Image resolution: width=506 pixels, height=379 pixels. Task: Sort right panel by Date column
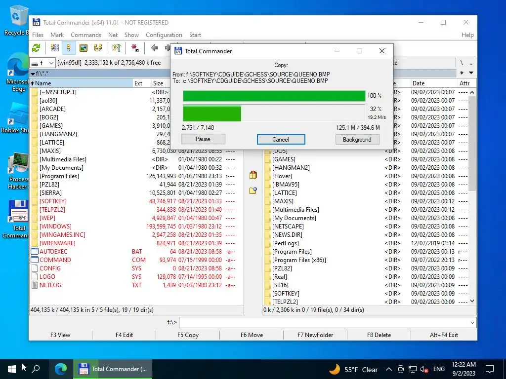coord(434,83)
